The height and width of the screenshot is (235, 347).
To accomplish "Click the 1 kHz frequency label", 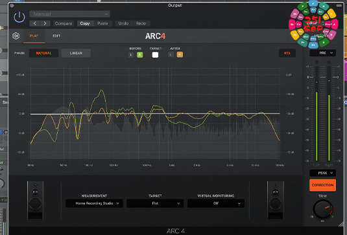I will coord(172,165).
